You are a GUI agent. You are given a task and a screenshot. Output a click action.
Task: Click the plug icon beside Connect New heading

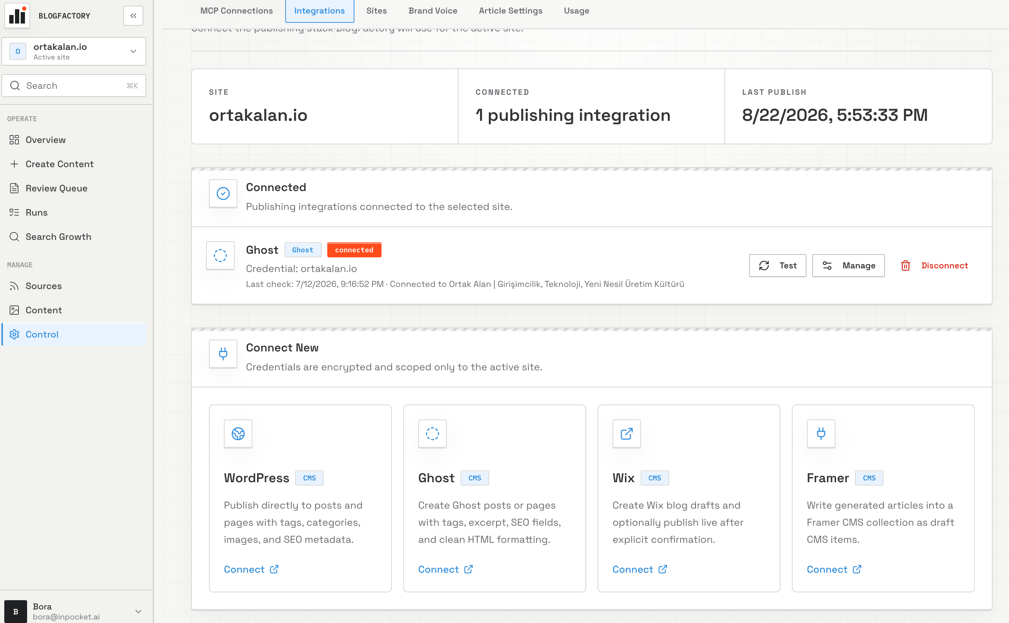click(223, 354)
